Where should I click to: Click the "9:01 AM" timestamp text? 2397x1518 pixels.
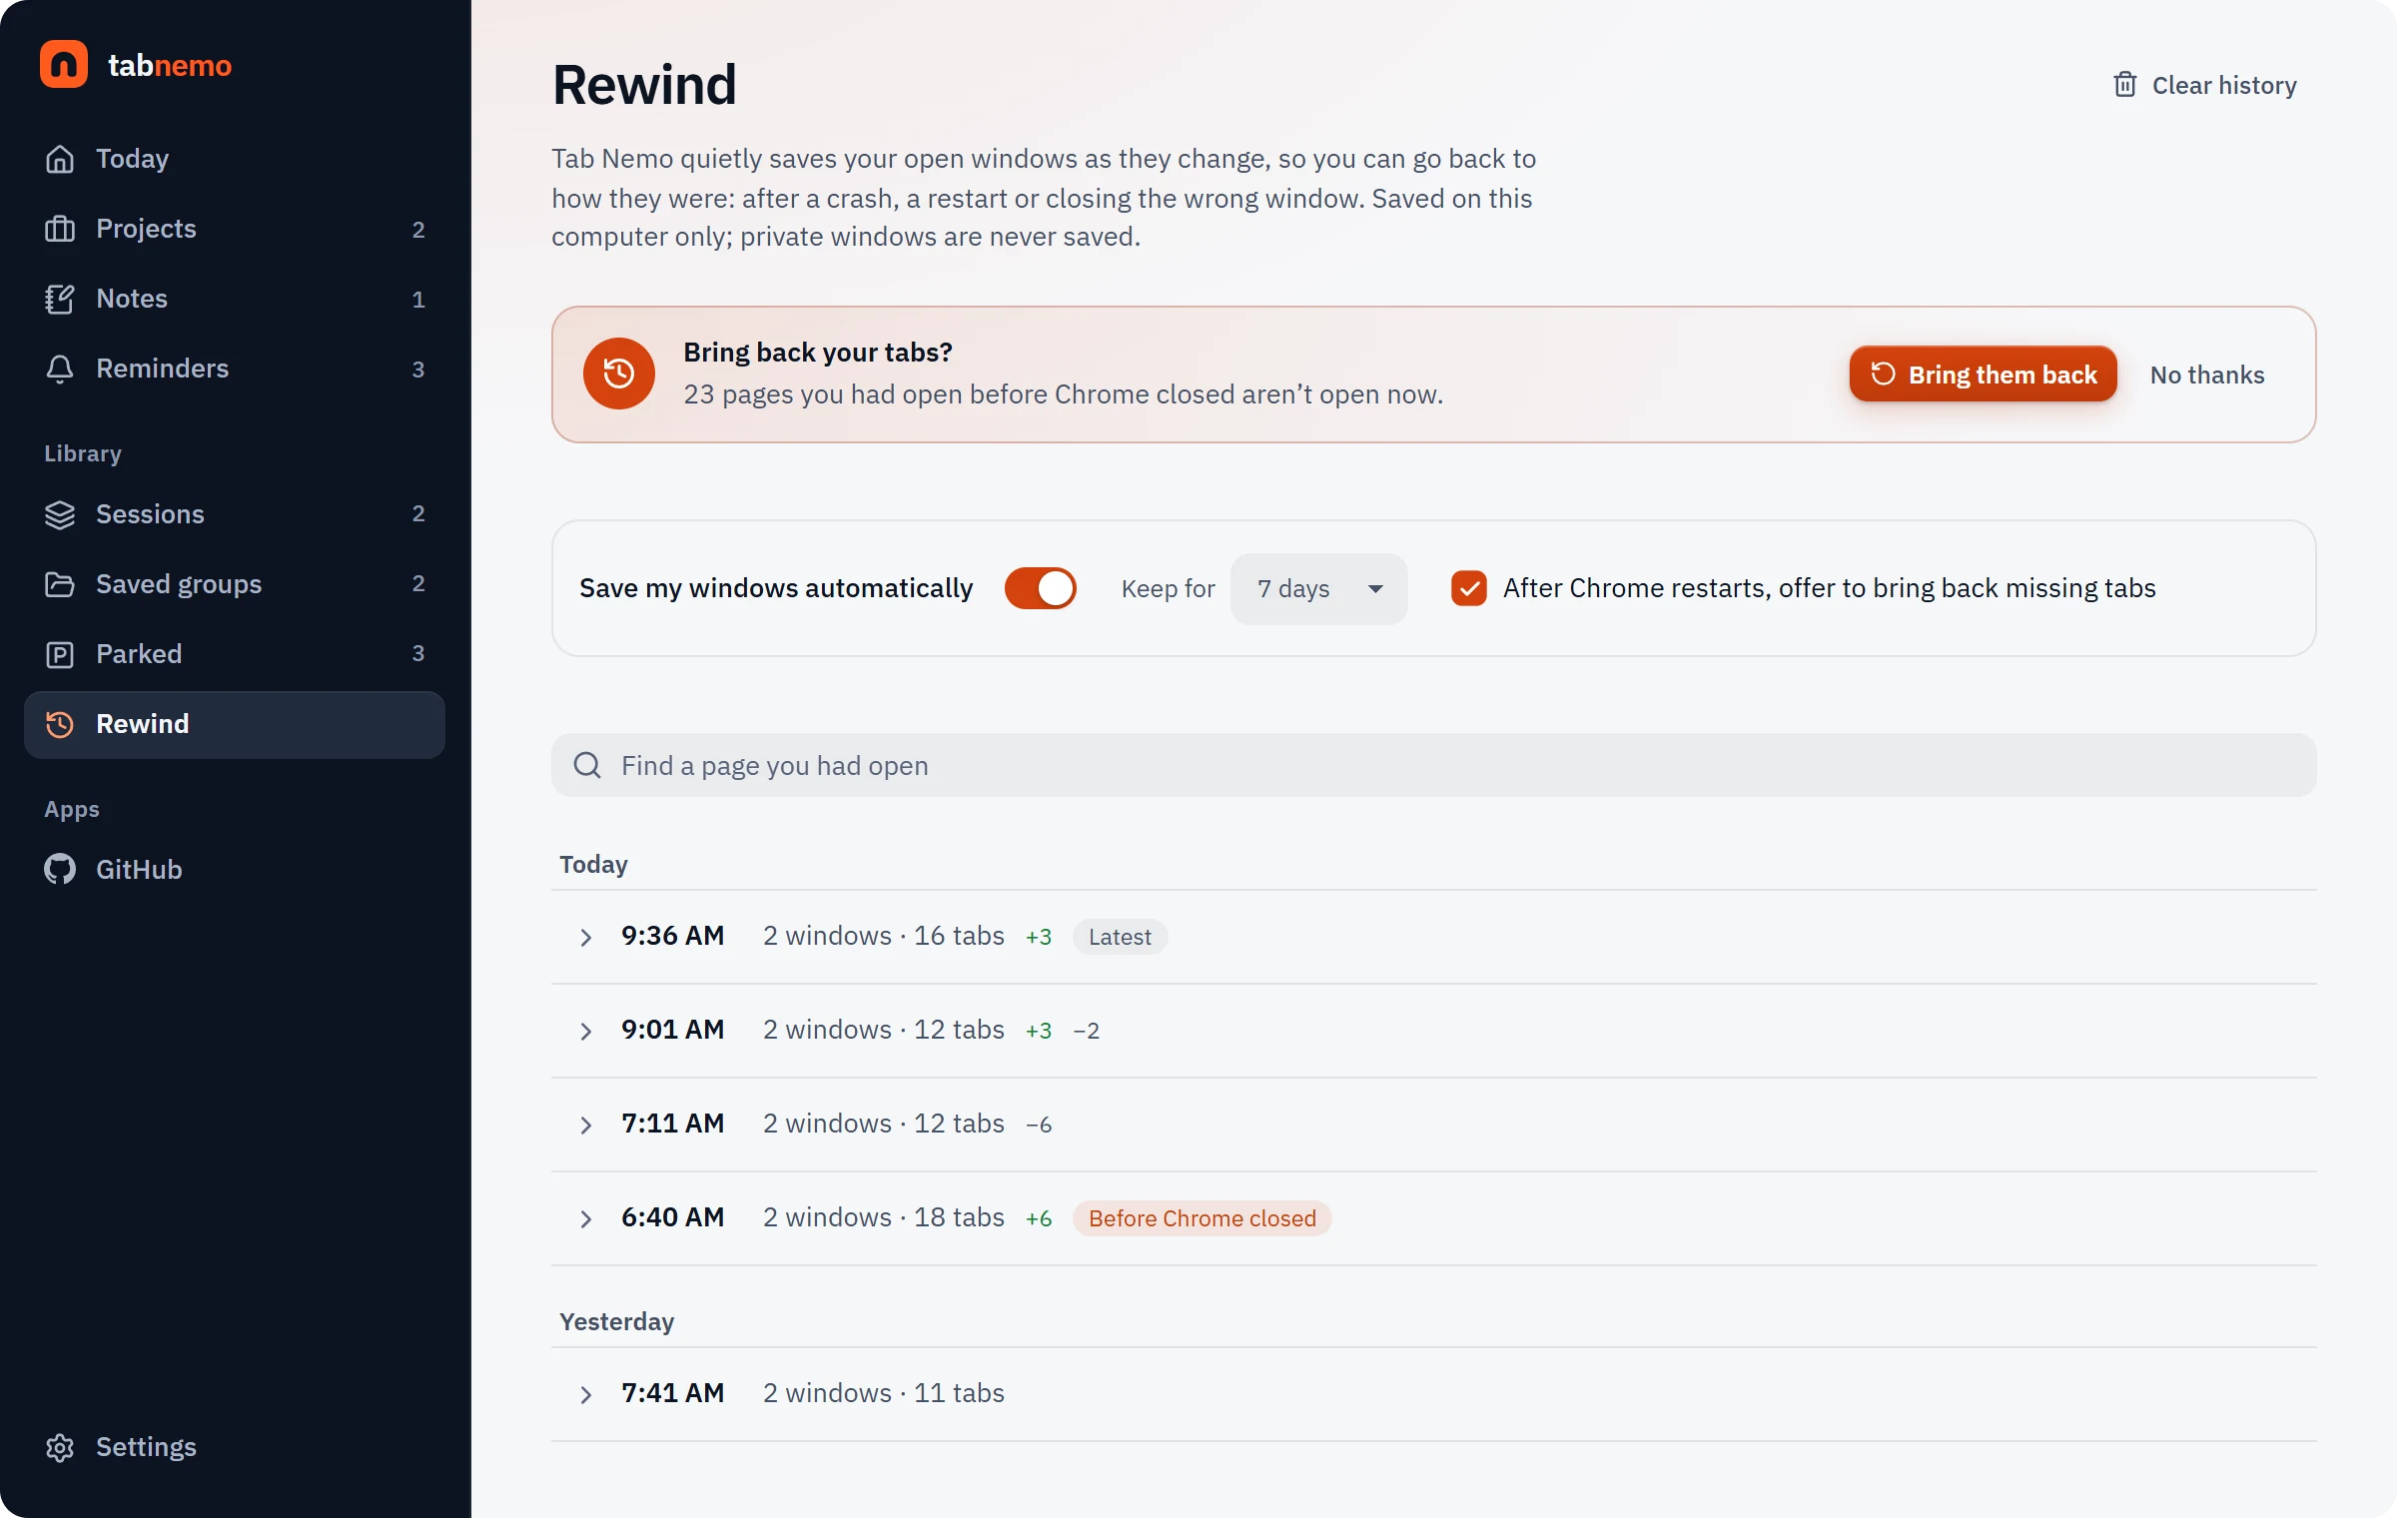pyautogui.click(x=672, y=1030)
